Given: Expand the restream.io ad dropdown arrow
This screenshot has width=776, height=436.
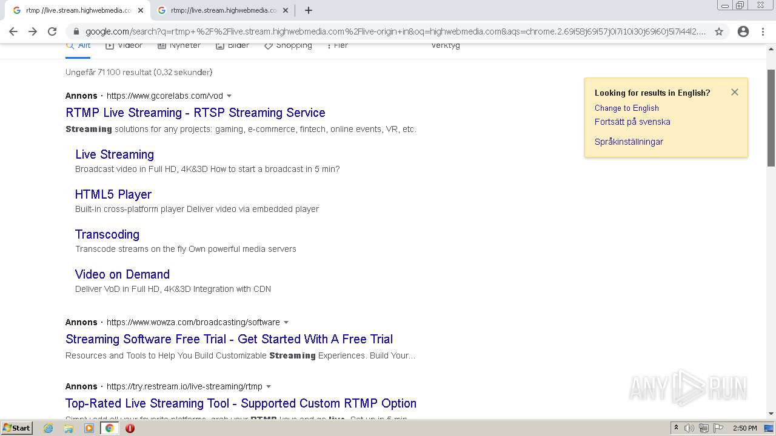Looking at the screenshot, I should [269, 386].
